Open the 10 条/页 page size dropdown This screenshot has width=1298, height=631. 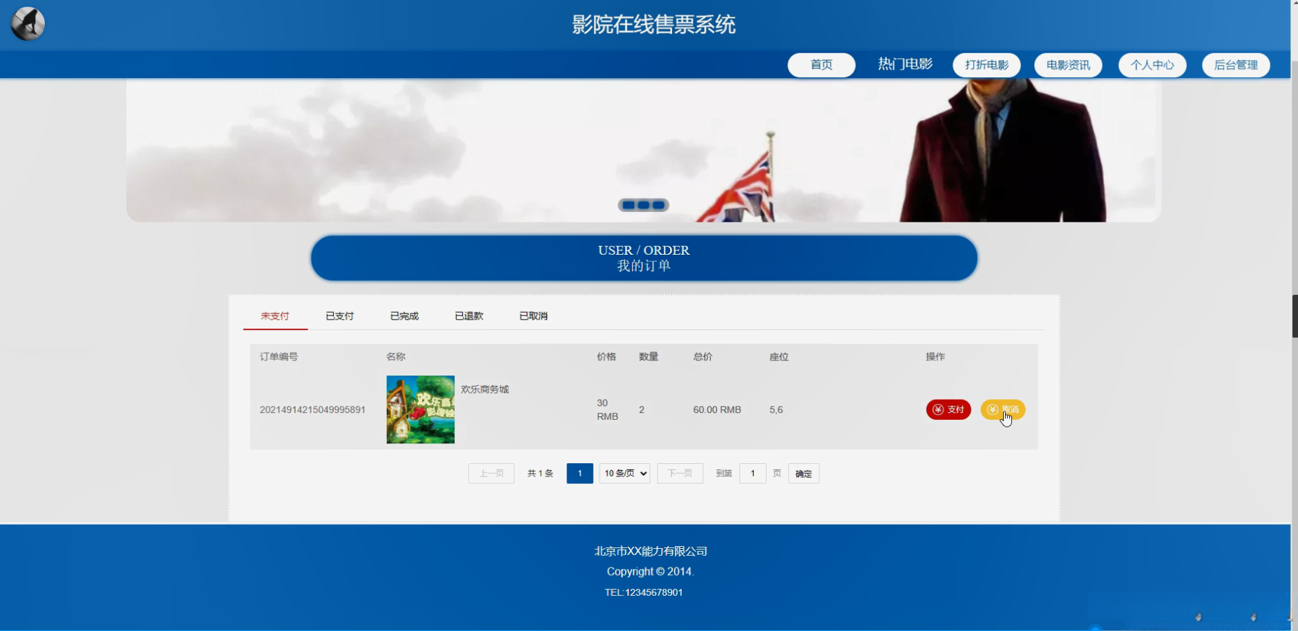point(624,474)
